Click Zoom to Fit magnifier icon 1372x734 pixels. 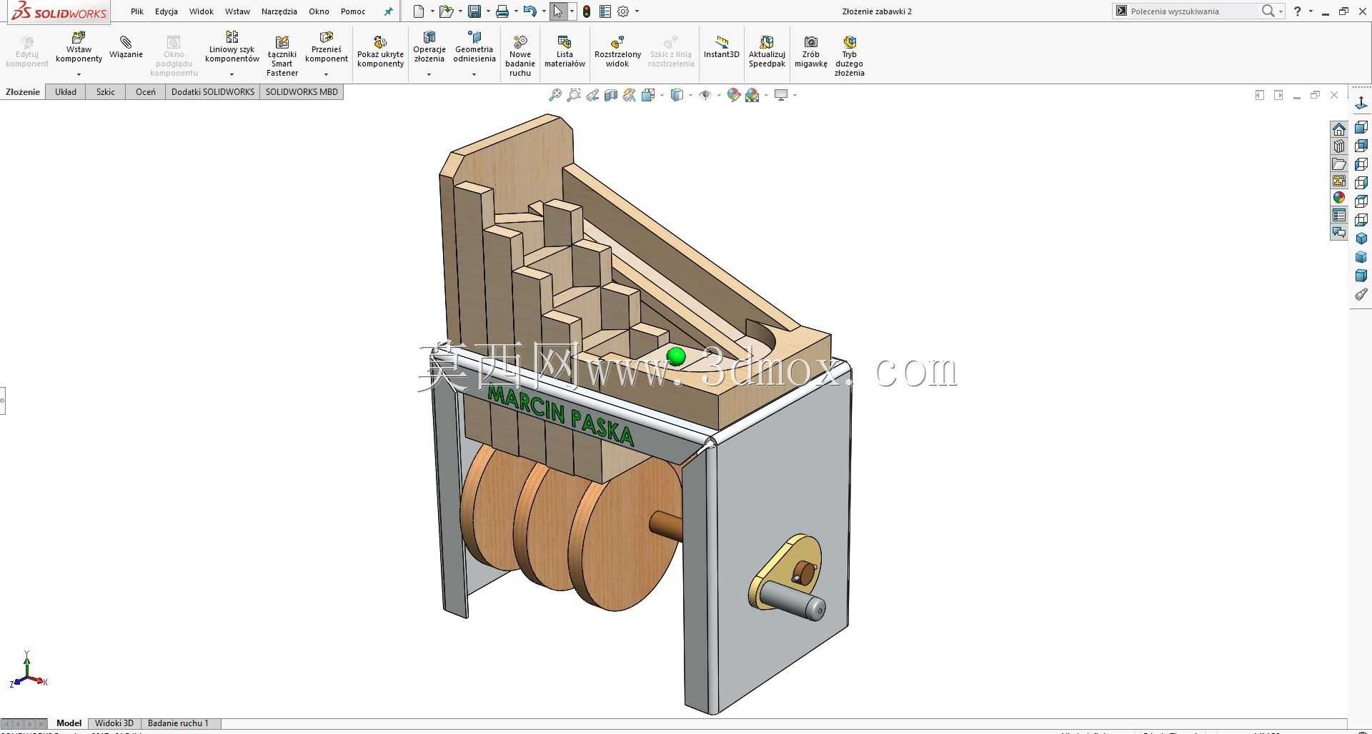(x=555, y=95)
